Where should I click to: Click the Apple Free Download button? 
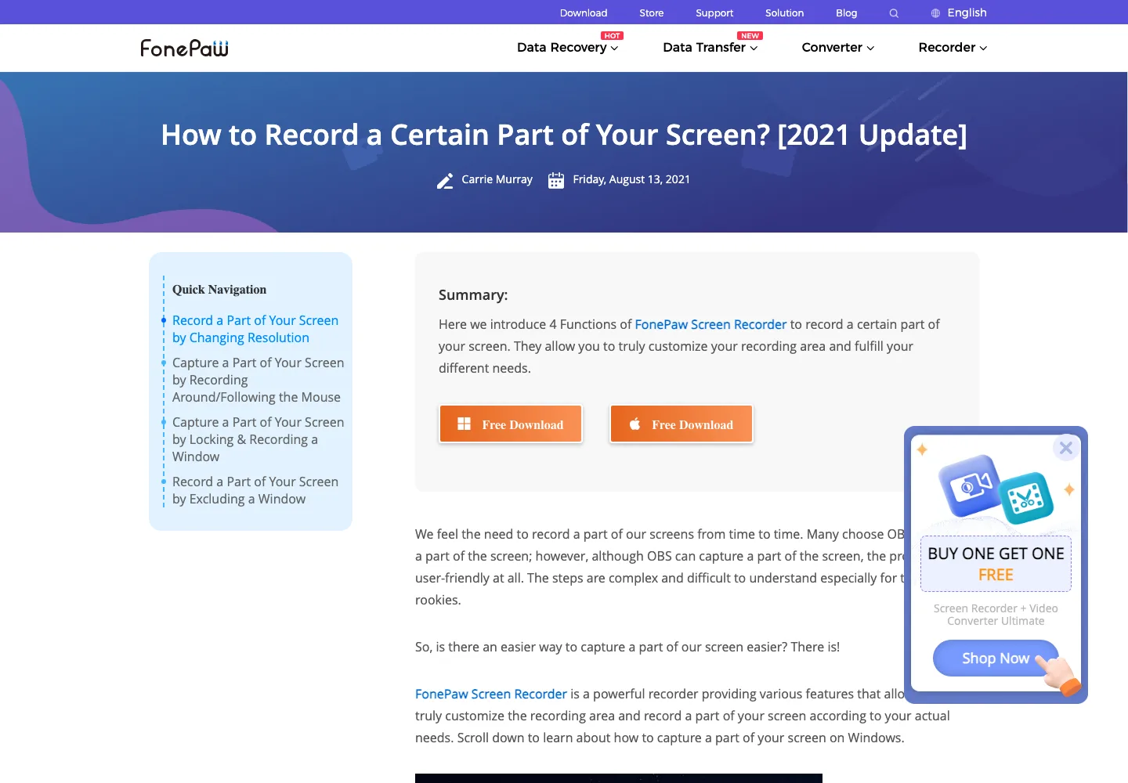click(681, 424)
